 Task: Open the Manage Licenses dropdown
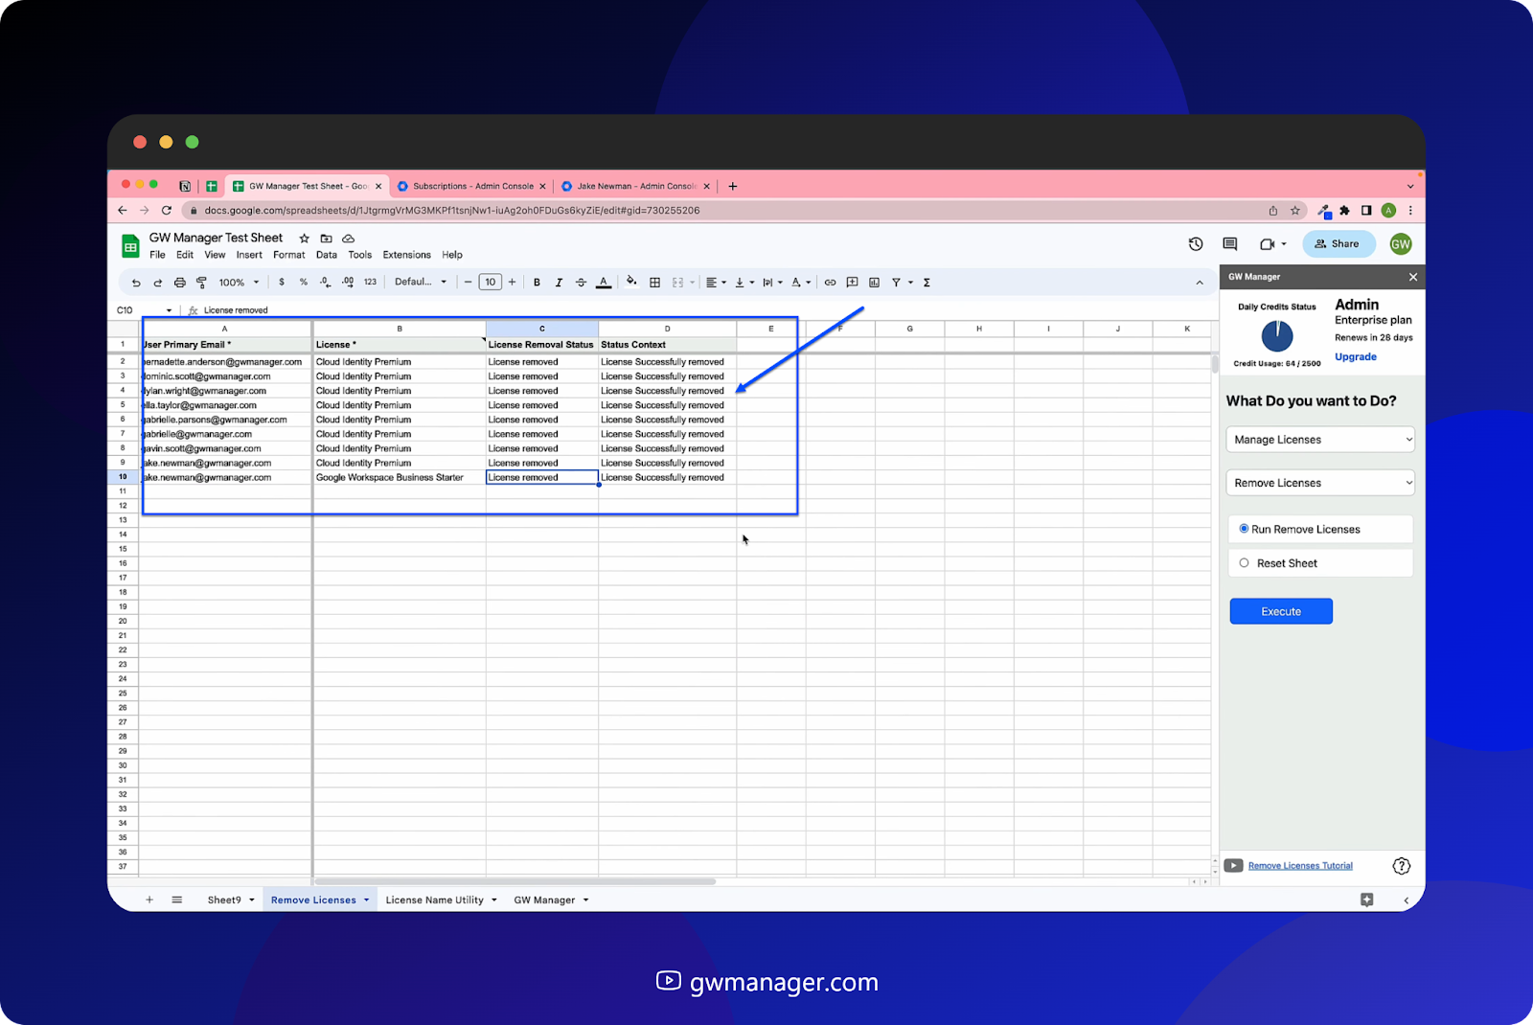click(1319, 439)
